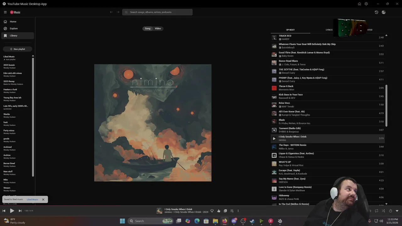This screenshot has height=226, width=402.
Task: Open the 2025 bussin playlist
Action: point(16,66)
